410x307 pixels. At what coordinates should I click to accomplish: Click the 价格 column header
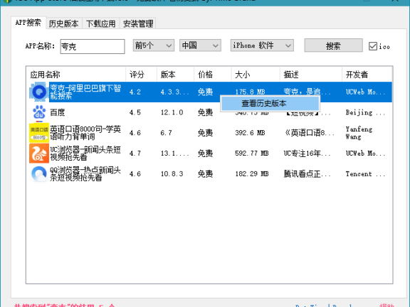(213, 75)
